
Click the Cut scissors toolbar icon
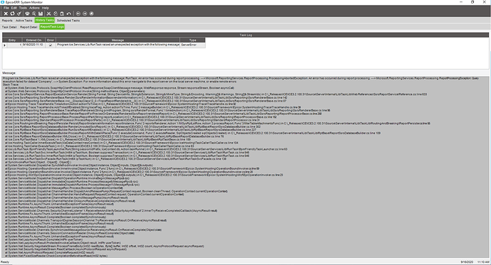click(x=48, y=13)
